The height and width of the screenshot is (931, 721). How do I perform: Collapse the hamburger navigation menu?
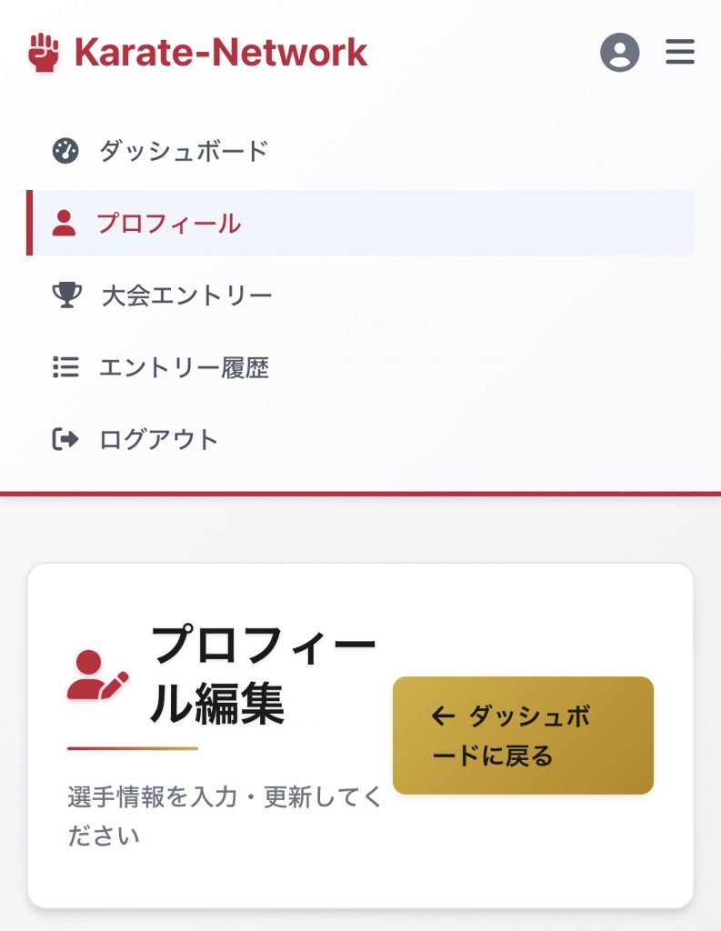tap(680, 52)
